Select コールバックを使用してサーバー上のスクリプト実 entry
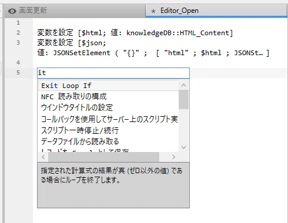Image resolution: width=288 pixels, height=223 pixels. click(109, 119)
